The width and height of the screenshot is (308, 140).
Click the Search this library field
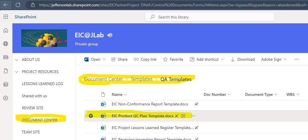coord(209,17)
